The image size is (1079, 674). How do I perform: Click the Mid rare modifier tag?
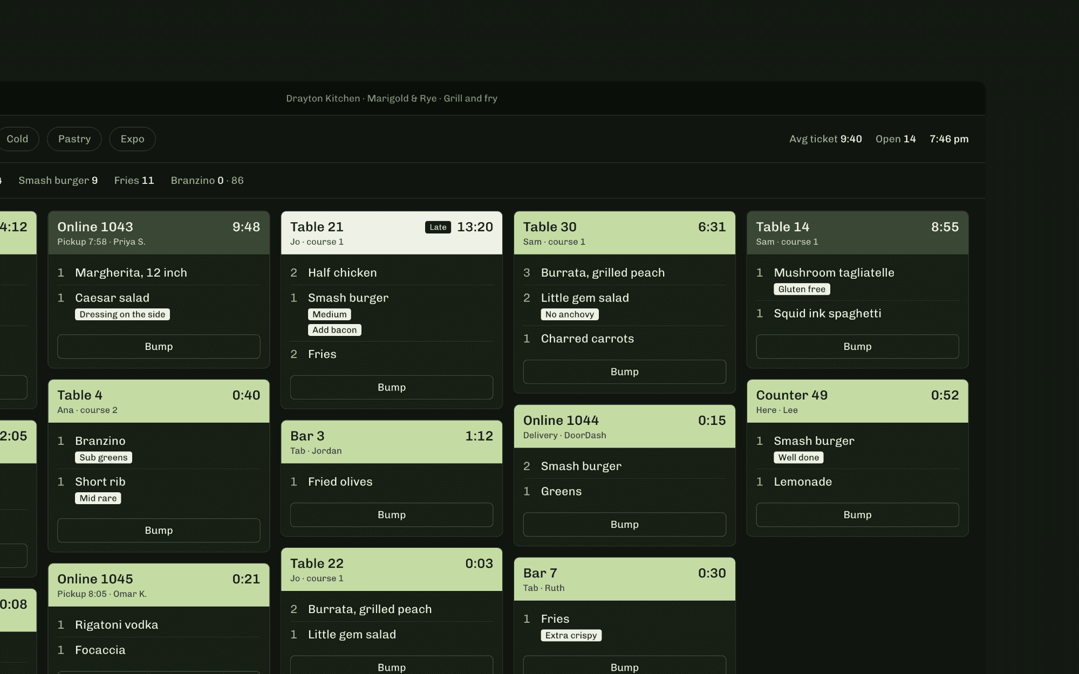pyautogui.click(x=98, y=499)
